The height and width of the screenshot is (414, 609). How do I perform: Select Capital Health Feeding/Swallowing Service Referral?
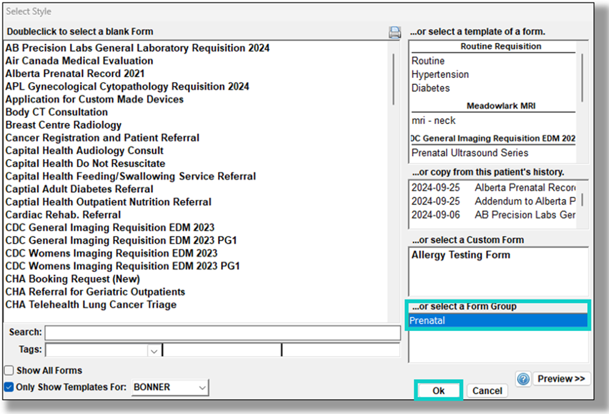[131, 176]
